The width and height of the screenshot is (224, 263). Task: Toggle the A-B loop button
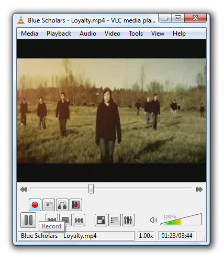pos(62,205)
